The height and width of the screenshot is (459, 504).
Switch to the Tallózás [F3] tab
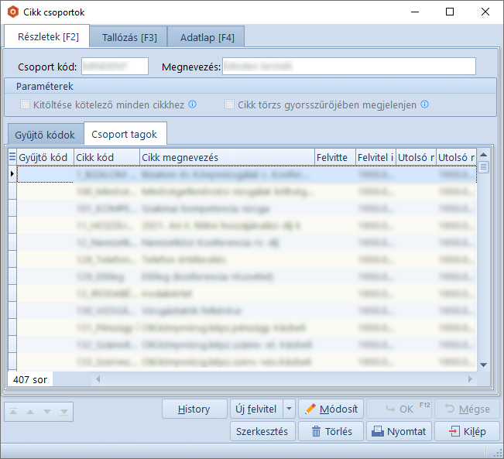(129, 37)
